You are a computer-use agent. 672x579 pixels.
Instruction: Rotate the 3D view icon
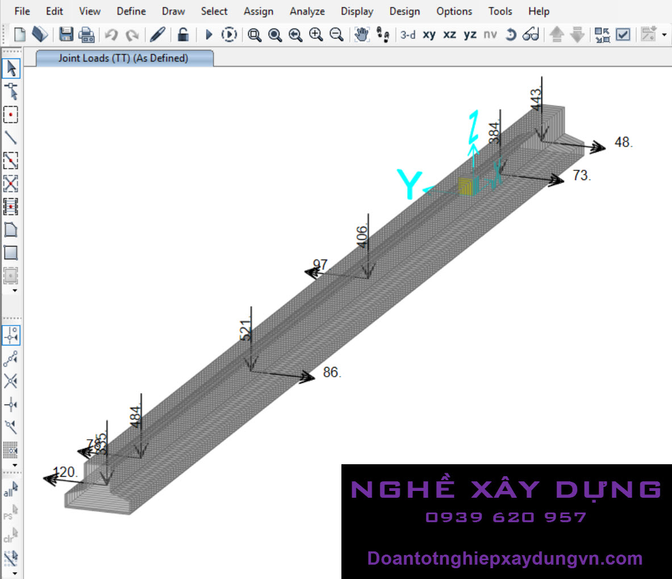pyautogui.click(x=511, y=34)
